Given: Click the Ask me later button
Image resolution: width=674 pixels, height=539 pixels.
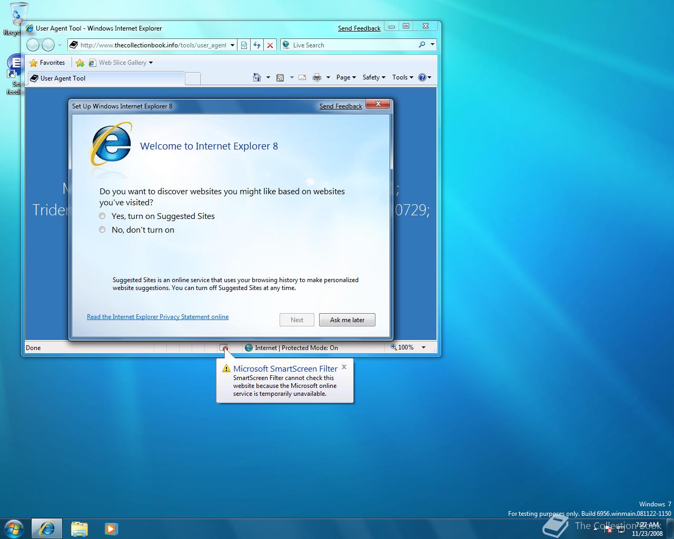Looking at the screenshot, I should pos(347,320).
